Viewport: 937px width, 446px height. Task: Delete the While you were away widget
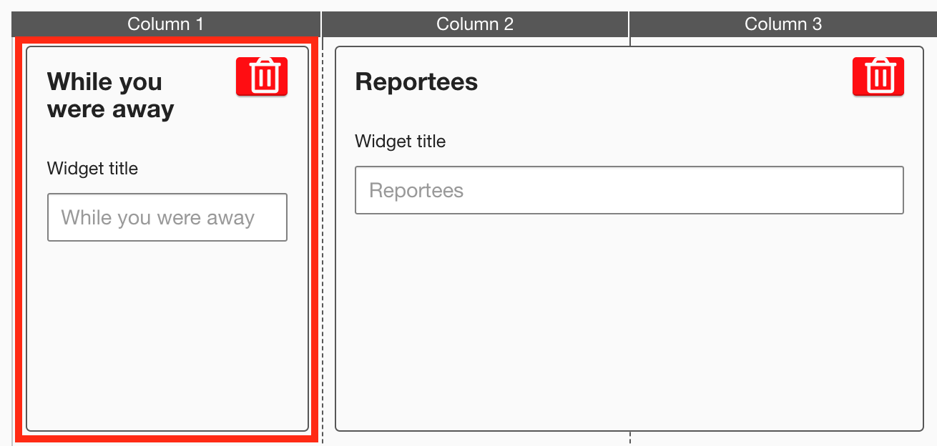[x=261, y=76]
